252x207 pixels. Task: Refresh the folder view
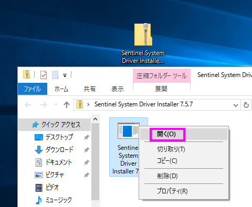coord(246,105)
